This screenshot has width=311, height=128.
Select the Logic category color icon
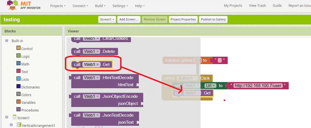point(18,56)
